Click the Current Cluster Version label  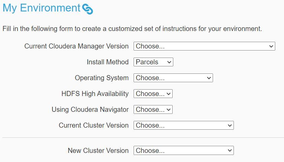click(94, 125)
